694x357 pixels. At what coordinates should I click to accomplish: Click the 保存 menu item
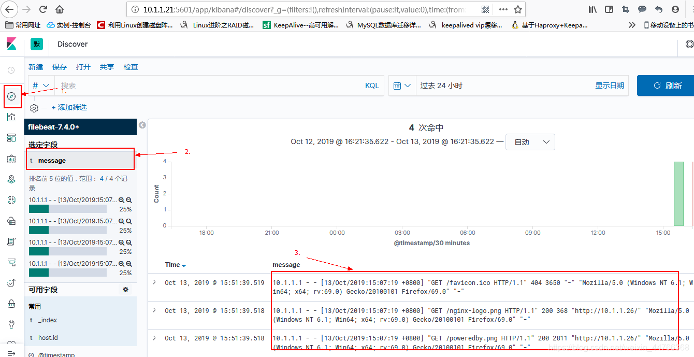pos(60,67)
